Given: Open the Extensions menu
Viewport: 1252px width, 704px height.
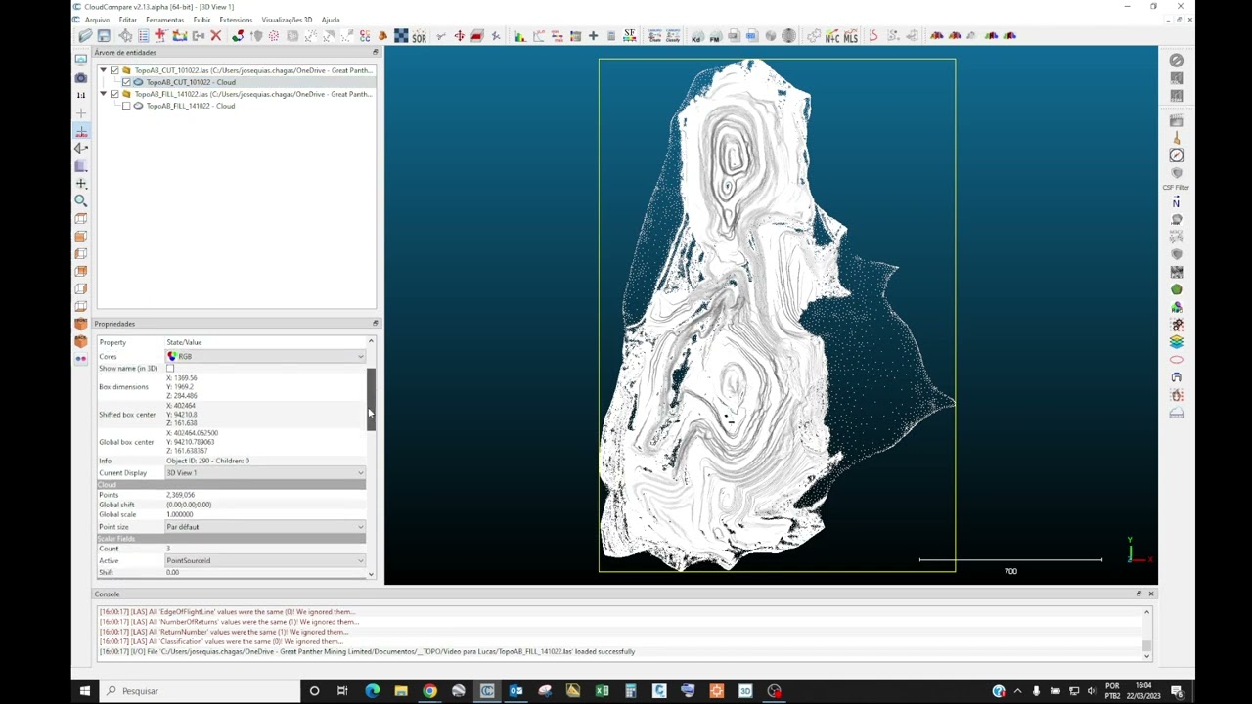Looking at the screenshot, I should point(236,20).
